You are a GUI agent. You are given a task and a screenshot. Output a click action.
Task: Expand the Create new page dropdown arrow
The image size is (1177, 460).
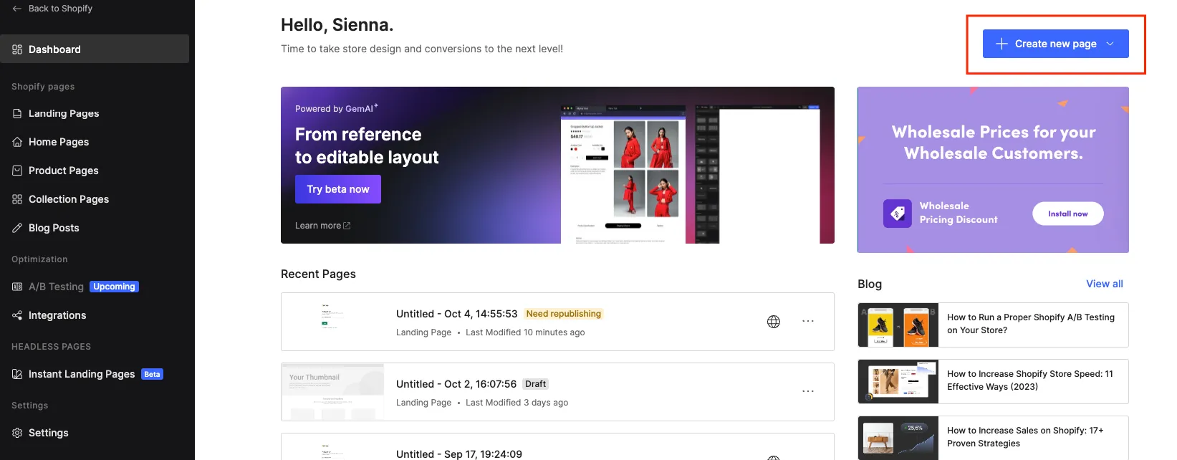pos(1110,44)
